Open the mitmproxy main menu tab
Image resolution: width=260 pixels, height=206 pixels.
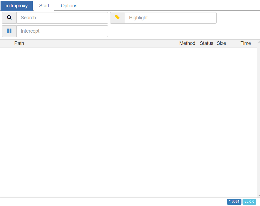[17, 6]
